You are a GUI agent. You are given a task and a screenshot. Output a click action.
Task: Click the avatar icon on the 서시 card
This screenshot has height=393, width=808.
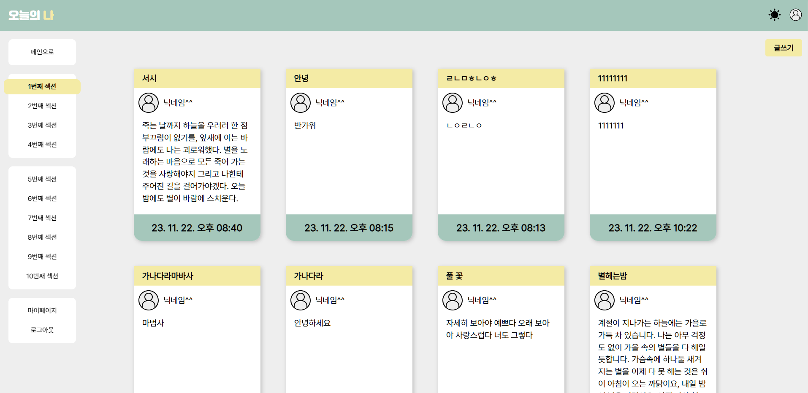pyautogui.click(x=149, y=103)
